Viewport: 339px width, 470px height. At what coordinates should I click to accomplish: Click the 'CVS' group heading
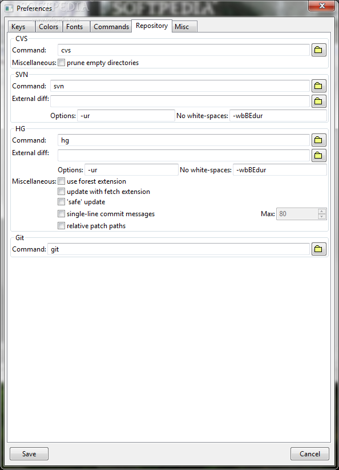pos(21,39)
